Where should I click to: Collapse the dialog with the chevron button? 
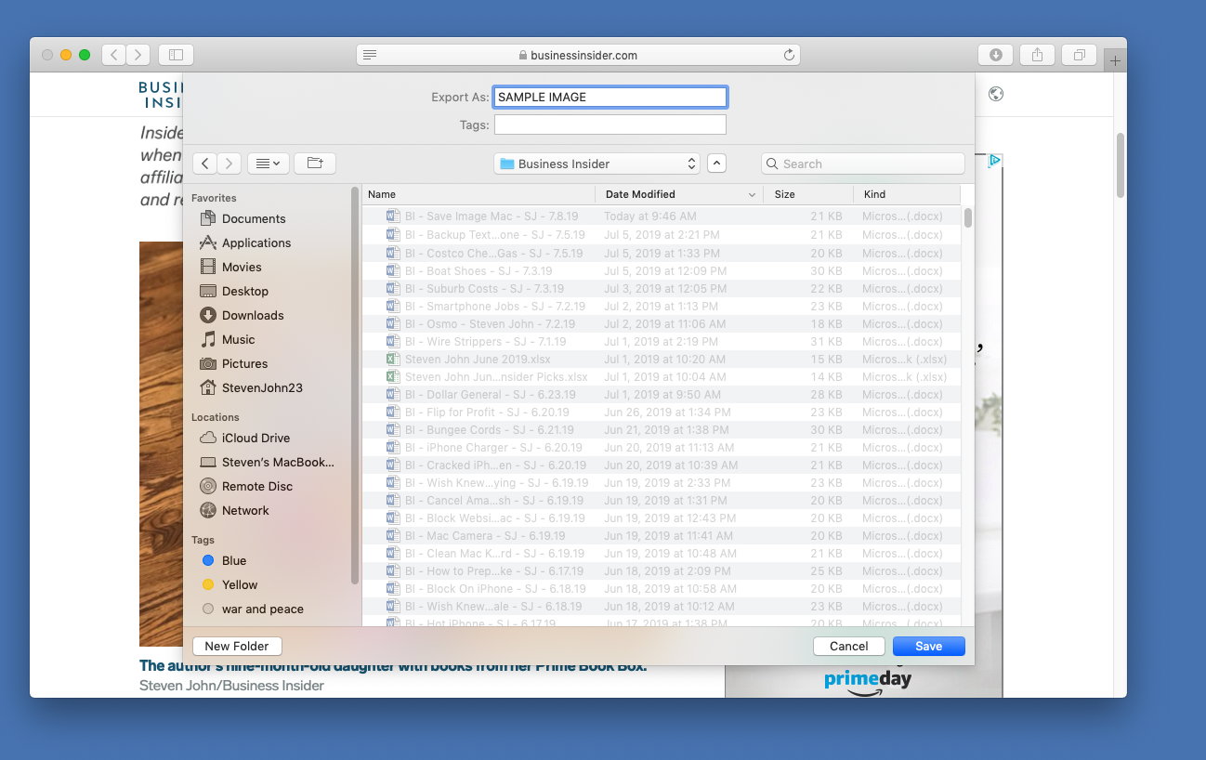(716, 164)
